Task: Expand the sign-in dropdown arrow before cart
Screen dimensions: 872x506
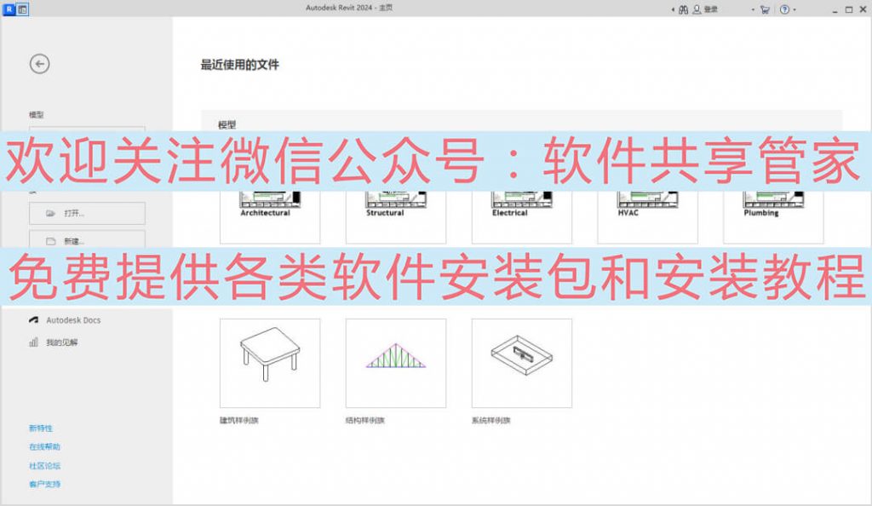Action: click(x=753, y=9)
